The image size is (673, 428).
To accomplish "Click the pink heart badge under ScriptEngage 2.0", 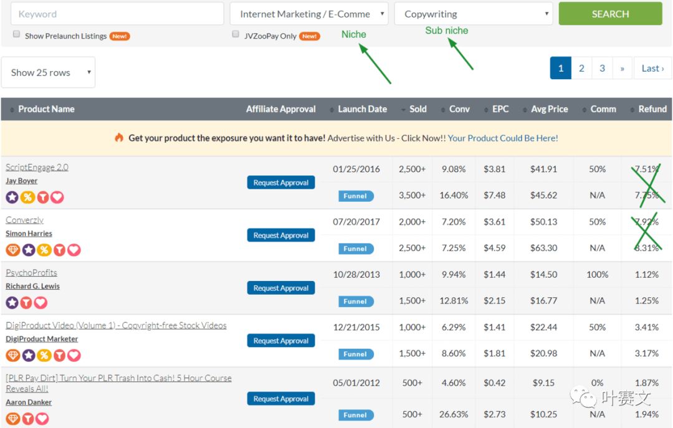I will [x=57, y=197].
